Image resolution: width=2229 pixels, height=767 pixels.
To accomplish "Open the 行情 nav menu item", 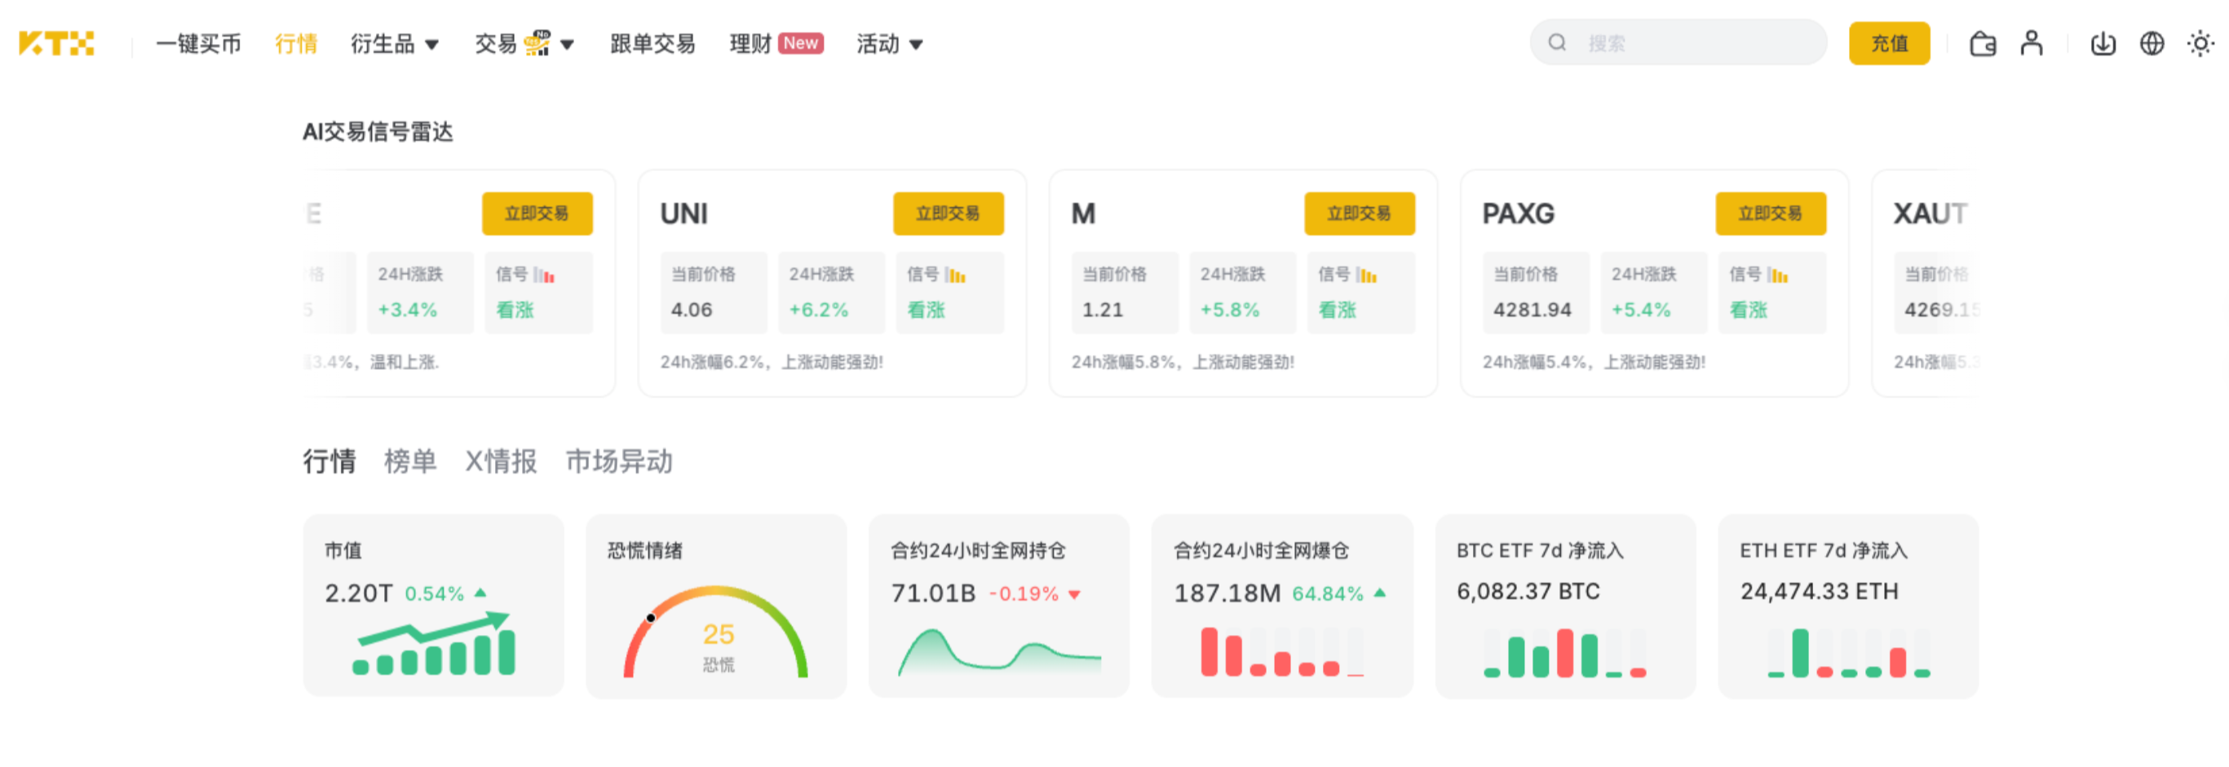I will click(296, 43).
